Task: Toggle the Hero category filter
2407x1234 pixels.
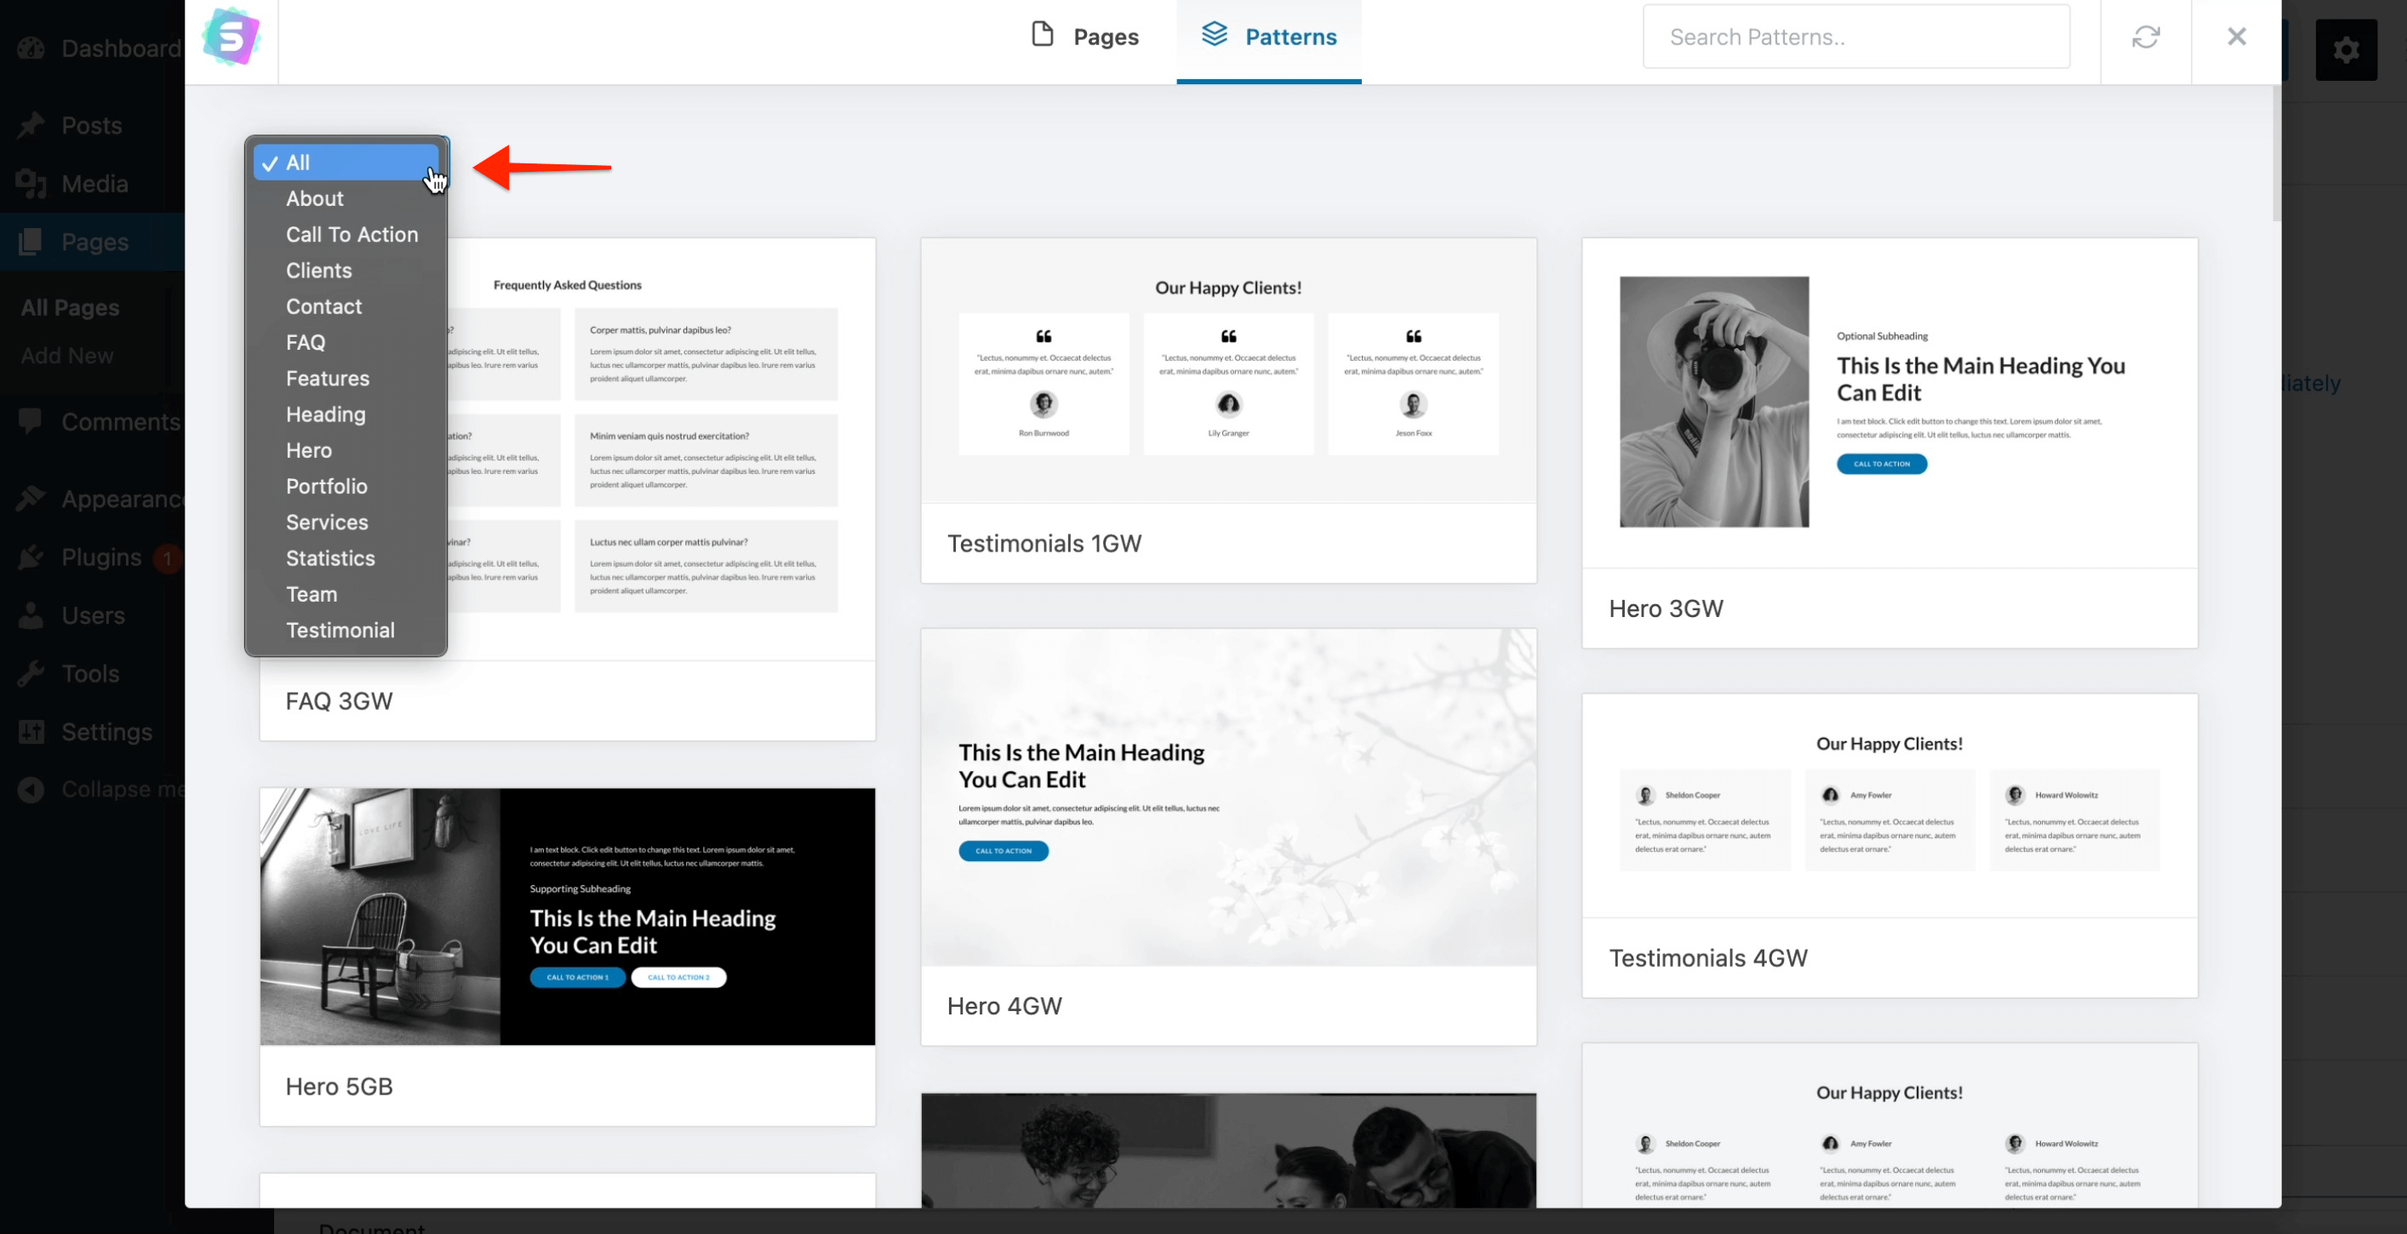Action: click(x=308, y=450)
